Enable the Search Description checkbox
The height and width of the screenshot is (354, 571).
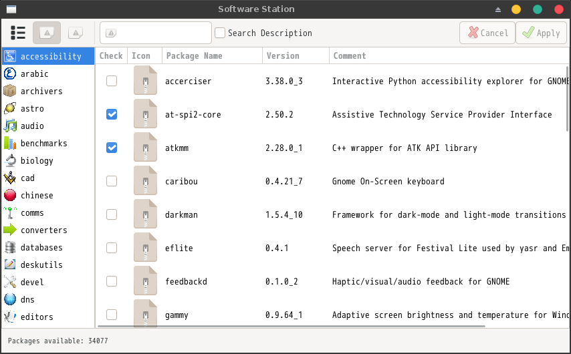click(x=220, y=33)
